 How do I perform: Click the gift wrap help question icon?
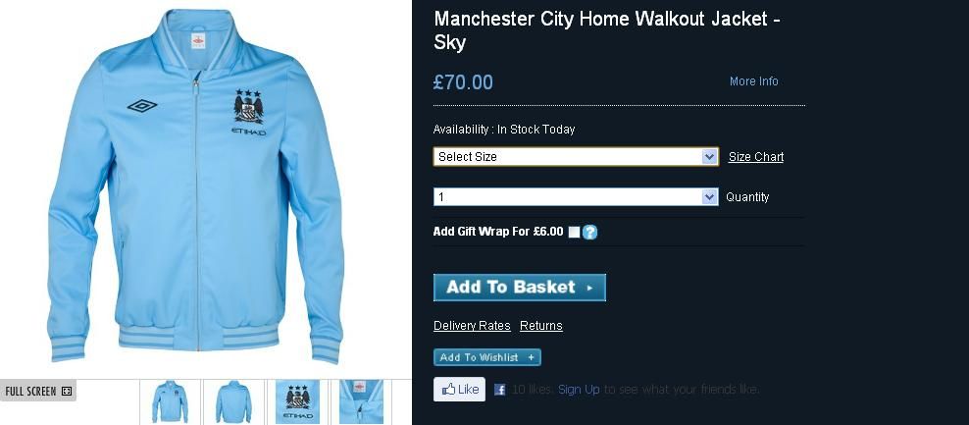[590, 232]
